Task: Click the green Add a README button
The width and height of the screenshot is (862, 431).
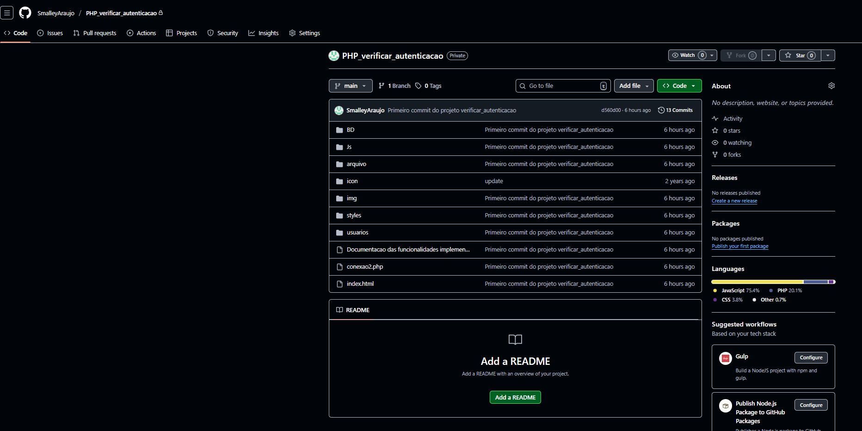Action: (x=515, y=398)
